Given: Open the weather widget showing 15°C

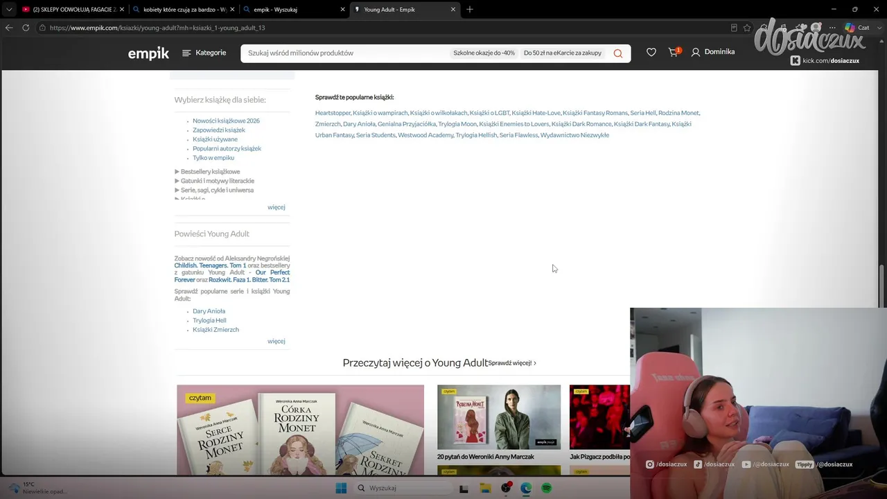Looking at the screenshot, I should (x=36, y=488).
